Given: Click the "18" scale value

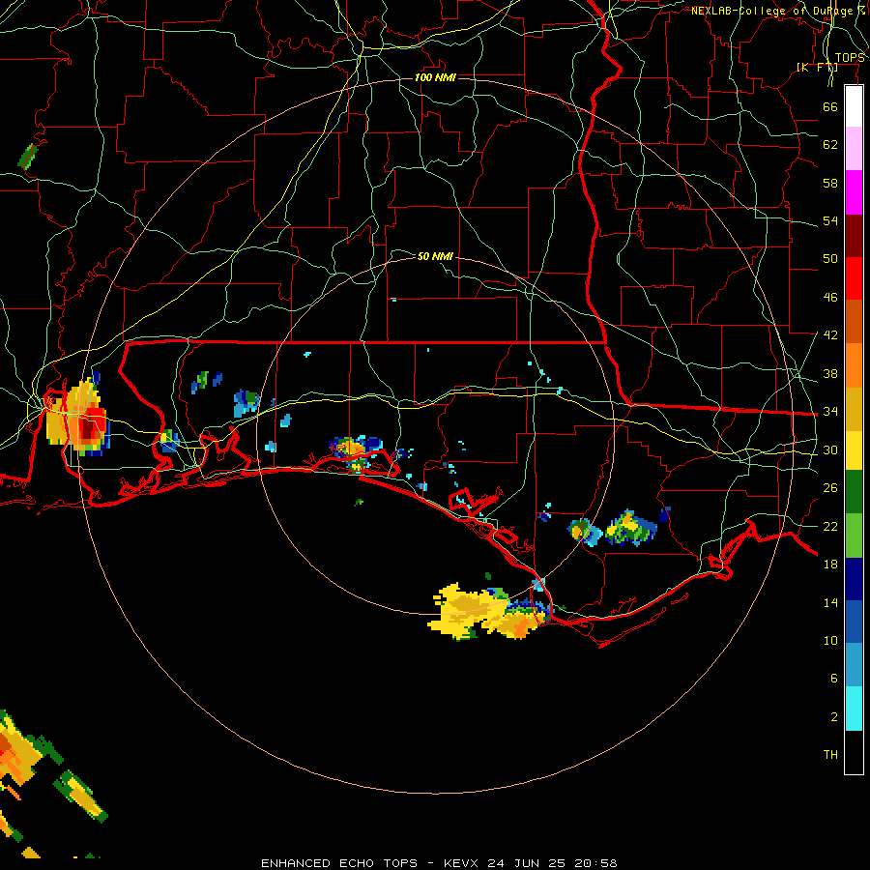Looking at the screenshot, I should pyautogui.click(x=830, y=565).
